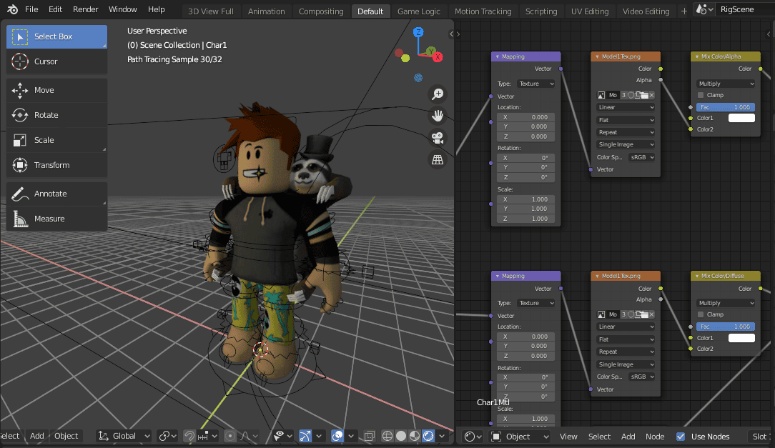Click the walk/pan hand icon in the viewport

[x=438, y=116]
